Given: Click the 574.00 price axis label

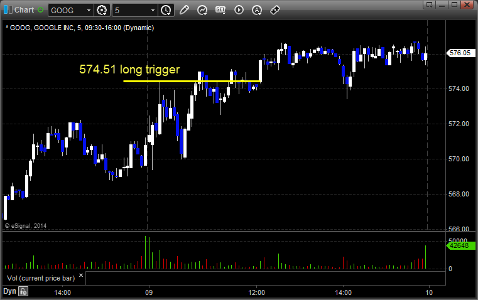Looking at the screenshot, I should (459, 88).
